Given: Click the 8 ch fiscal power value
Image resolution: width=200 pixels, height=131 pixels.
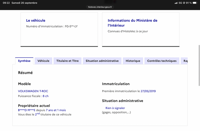Looking at the screenshot, I should [x=45, y=96].
